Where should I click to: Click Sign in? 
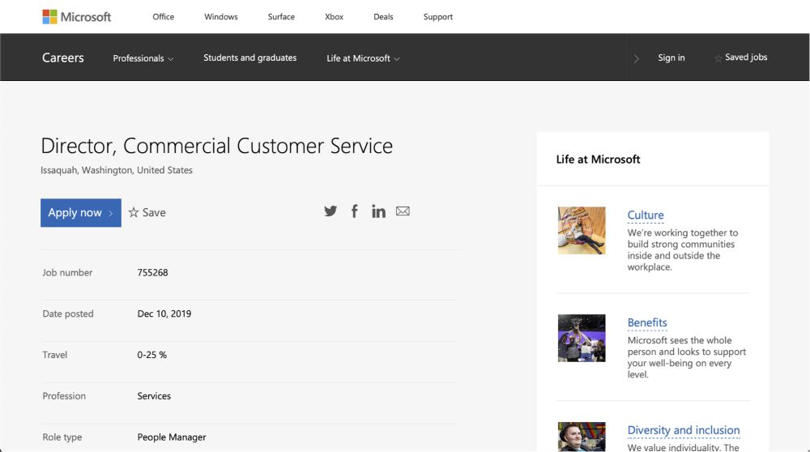point(671,58)
